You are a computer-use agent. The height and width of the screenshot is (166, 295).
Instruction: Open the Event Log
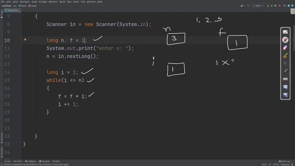pyautogui.click(x=284, y=161)
